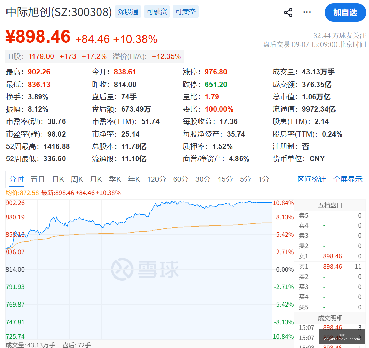
Task: Open 区间统计 range statistics
Action: click(312, 179)
